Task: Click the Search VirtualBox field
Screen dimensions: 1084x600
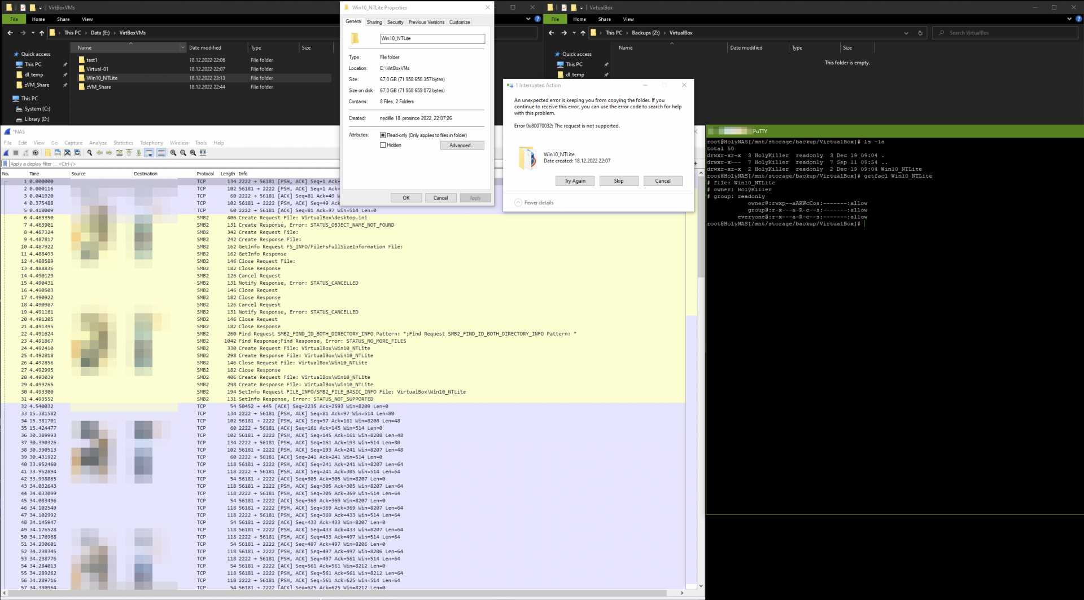Action: tap(1005, 33)
